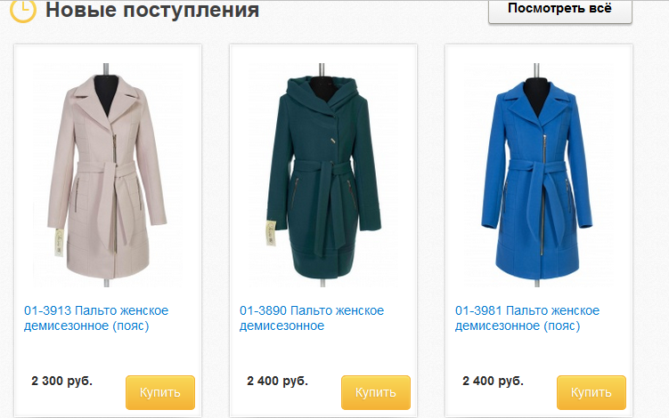Open the Посмотреть всё button
This screenshot has width=669, height=418.
point(559,10)
